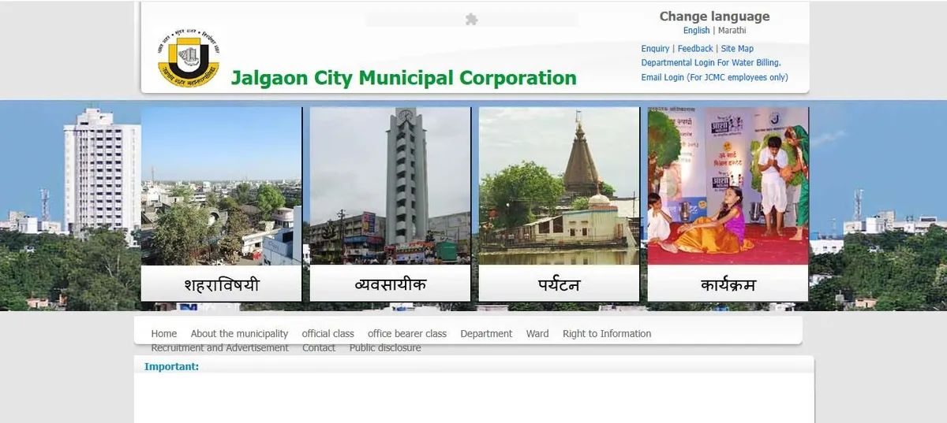Click the missing plugin puzzle piece icon

tap(471, 20)
